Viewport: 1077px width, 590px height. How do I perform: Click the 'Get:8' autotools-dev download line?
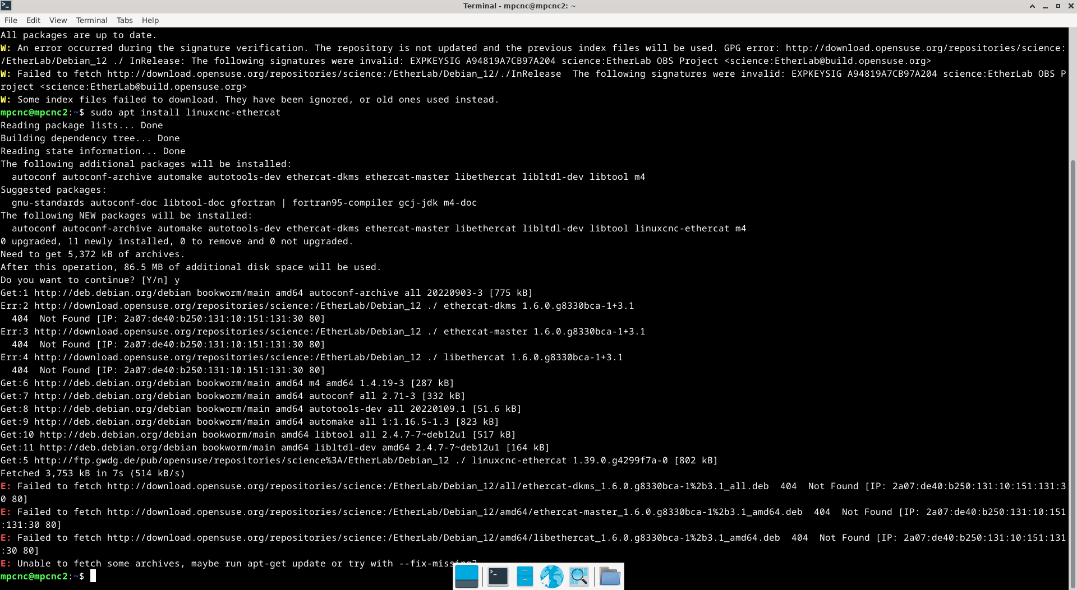[261, 408]
